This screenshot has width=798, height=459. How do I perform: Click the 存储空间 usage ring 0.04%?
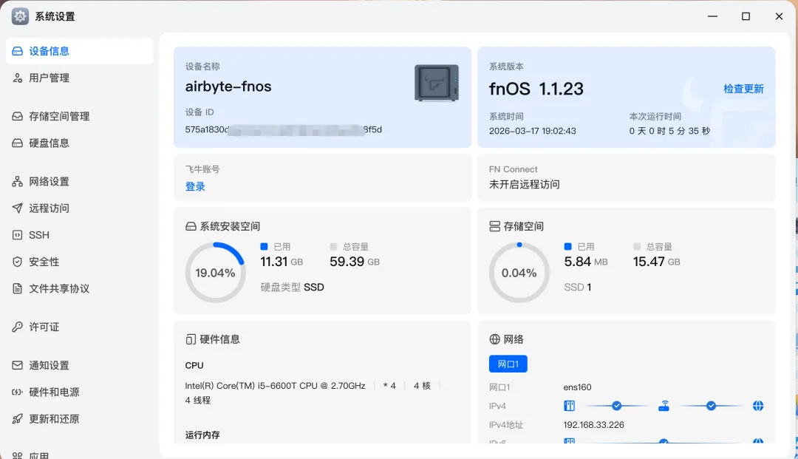coord(519,272)
